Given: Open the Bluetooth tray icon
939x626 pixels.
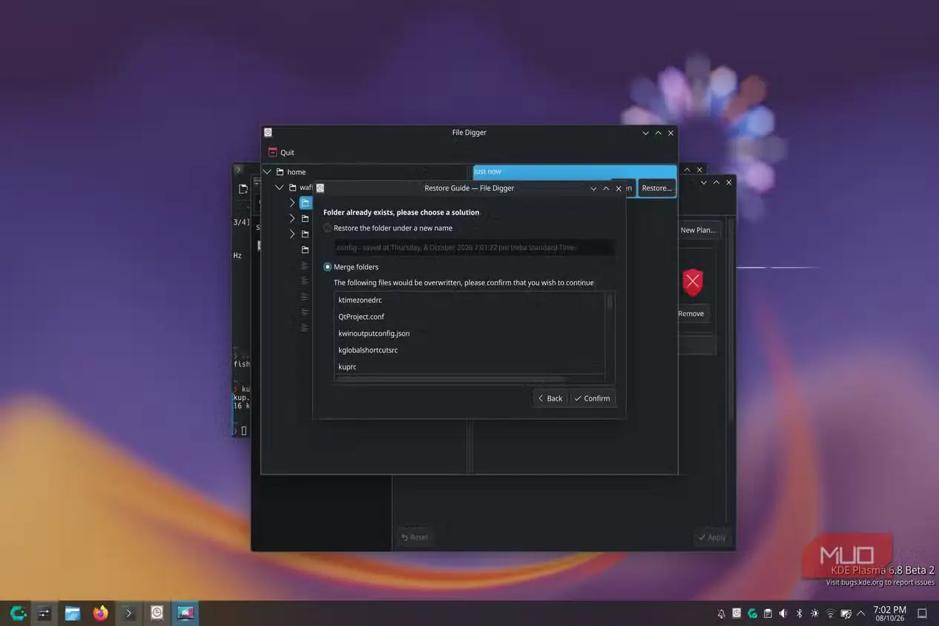Looking at the screenshot, I should [x=800, y=613].
